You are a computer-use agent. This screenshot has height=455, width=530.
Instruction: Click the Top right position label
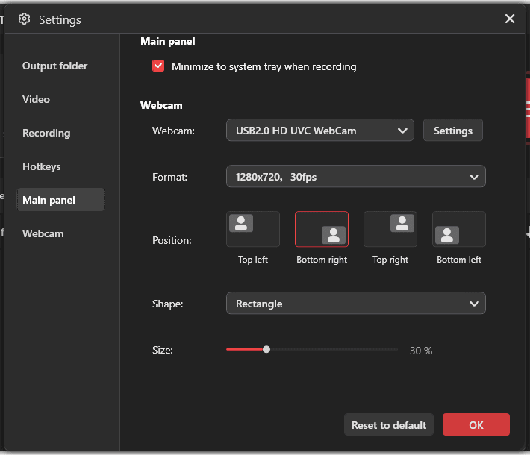390,260
